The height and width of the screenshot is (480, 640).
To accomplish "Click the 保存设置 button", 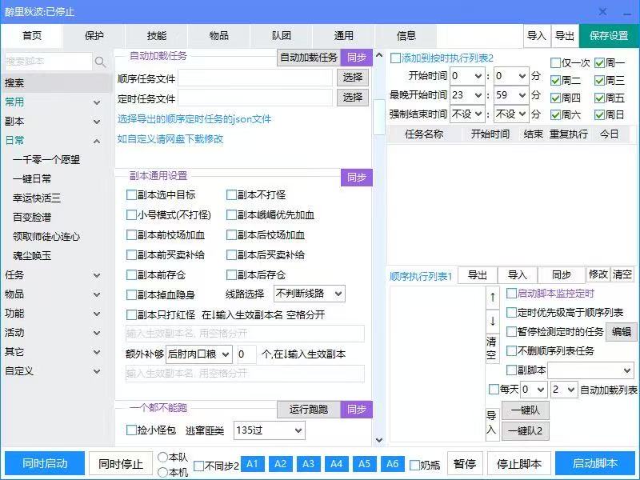I will point(609,36).
